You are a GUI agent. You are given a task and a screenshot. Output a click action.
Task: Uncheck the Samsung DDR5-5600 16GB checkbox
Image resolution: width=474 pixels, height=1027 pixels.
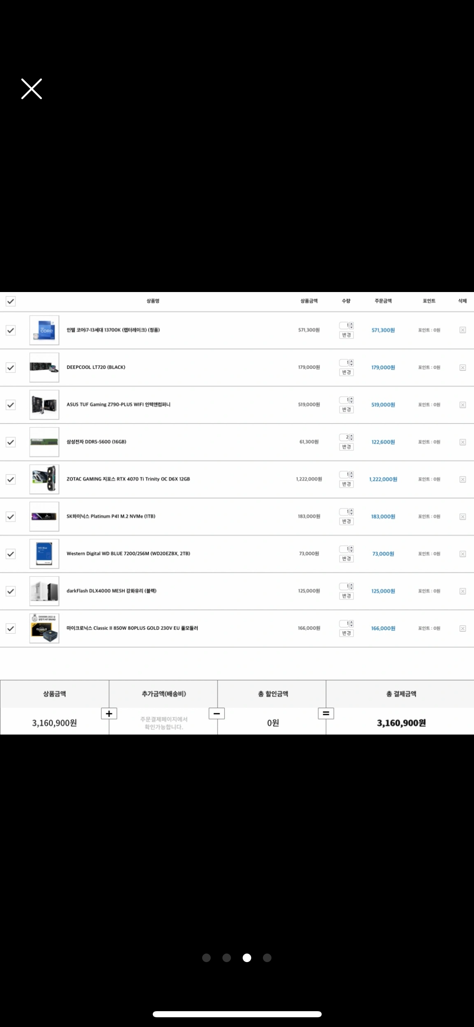coord(11,442)
